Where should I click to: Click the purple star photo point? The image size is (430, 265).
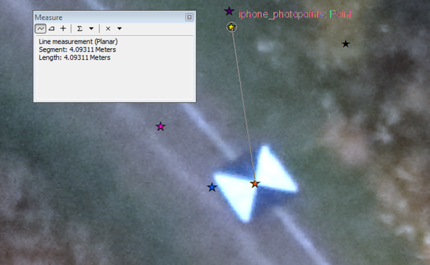pos(229,12)
